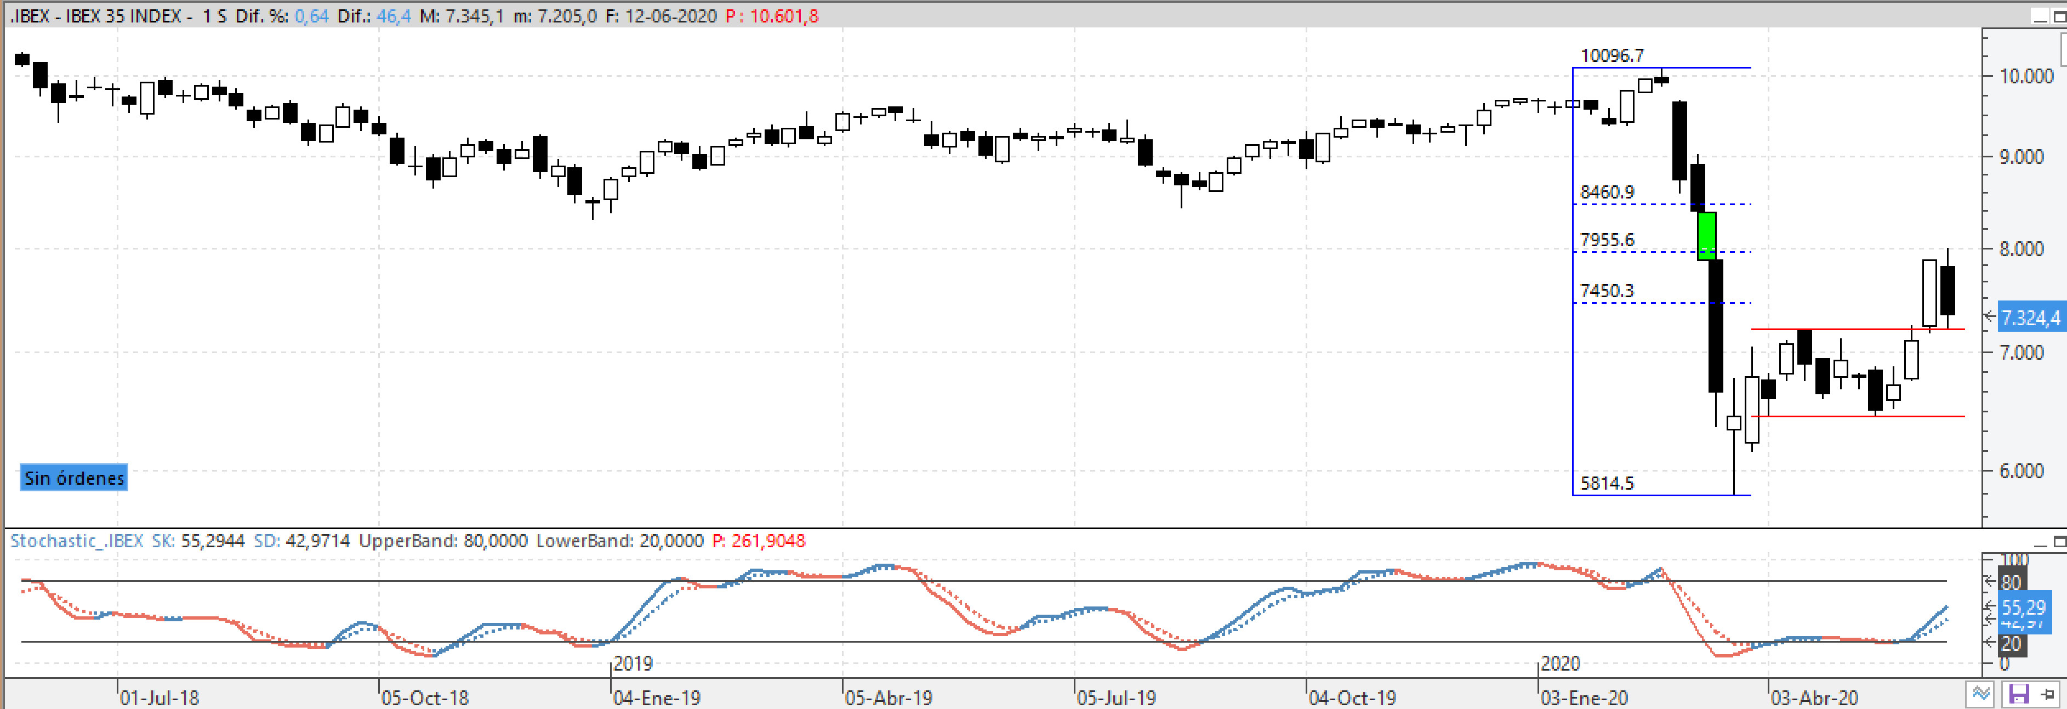Screen dimensions: 2067x709
Task: Click the 'SK: 55,2944' reading
Action: [197, 541]
